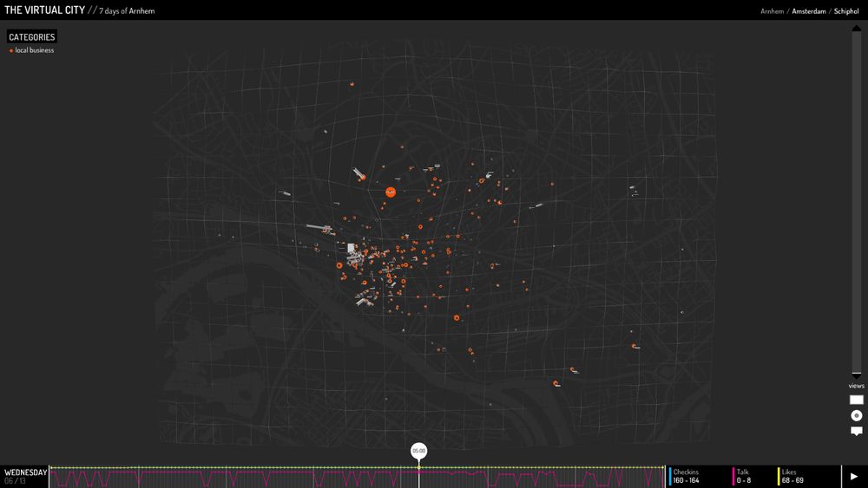Open the Schiphol city link
Image resolution: width=868 pixels, height=488 pixels.
[846, 11]
